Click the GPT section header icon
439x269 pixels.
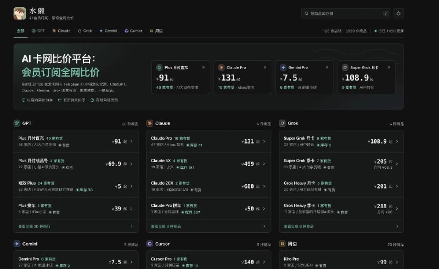[17, 123]
